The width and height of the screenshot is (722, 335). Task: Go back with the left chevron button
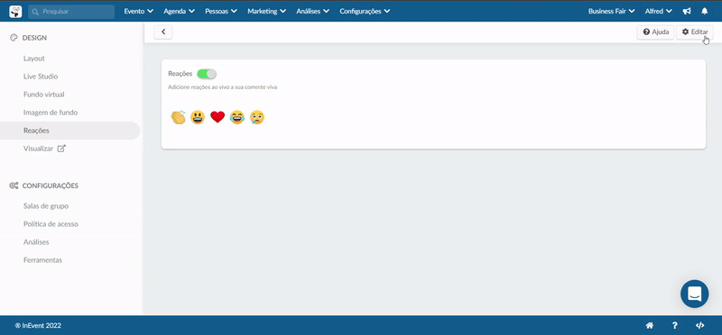tap(163, 32)
